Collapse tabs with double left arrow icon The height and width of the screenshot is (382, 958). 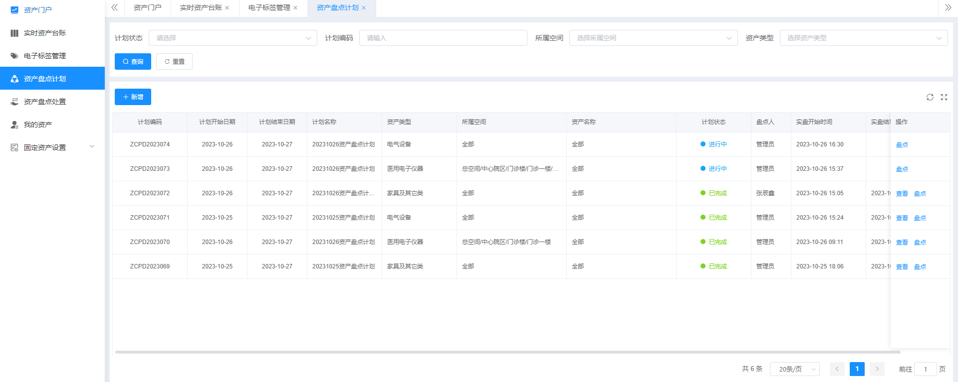pyautogui.click(x=114, y=7)
